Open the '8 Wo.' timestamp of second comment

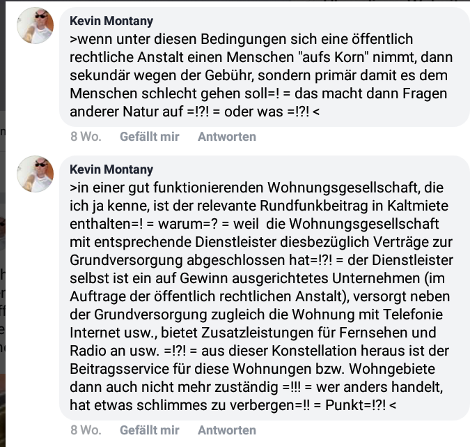86,430
